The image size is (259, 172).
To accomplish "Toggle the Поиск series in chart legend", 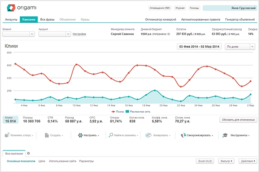I will coord(117,112).
